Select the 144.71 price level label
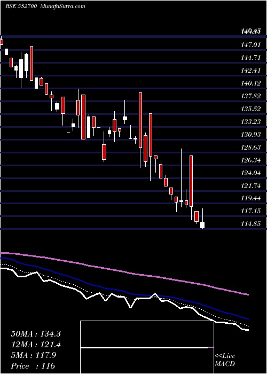The width and height of the screenshot is (267, 374). pos(250,58)
